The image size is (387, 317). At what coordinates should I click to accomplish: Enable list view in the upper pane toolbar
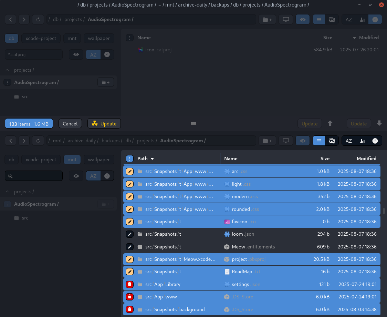pos(319,20)
